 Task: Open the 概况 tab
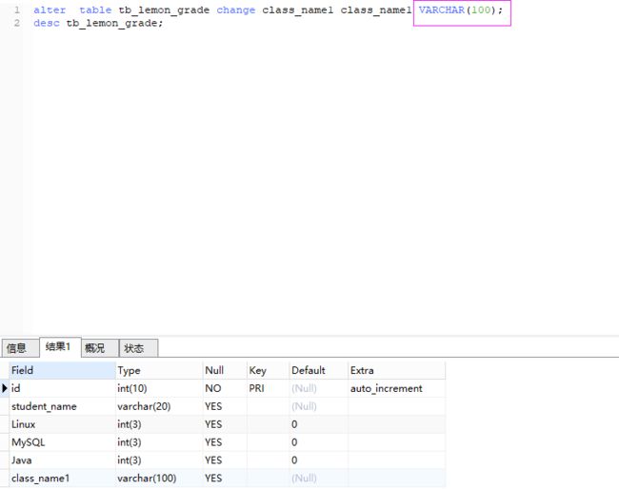pyautogui.click(x=99, y=348)
